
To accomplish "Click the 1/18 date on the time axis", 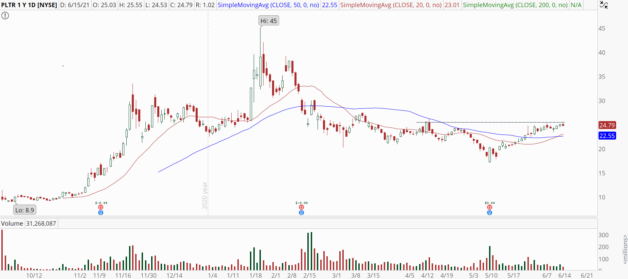I will [255, 275].
